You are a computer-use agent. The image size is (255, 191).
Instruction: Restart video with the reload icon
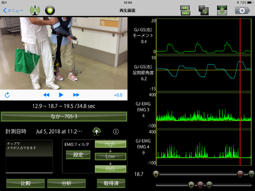[x=7, y=95]
